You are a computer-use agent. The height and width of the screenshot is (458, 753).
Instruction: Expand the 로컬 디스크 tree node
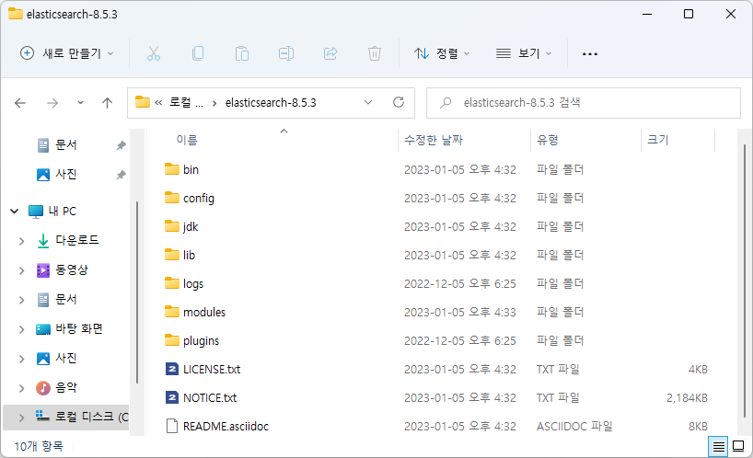(x=21, y=418)
